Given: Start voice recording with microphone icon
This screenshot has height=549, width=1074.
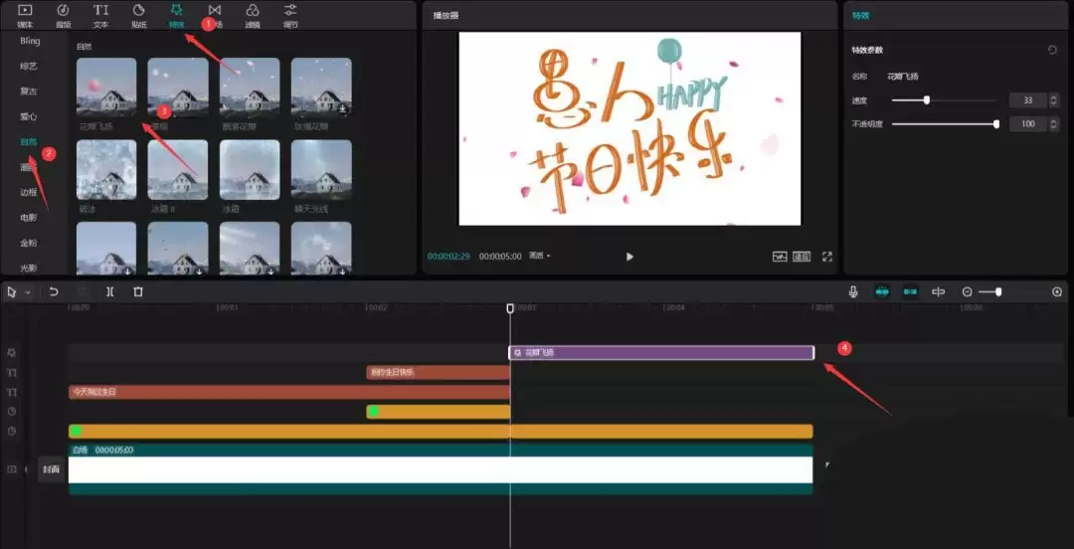Looking at the screenshot, I should click(853, 292).
